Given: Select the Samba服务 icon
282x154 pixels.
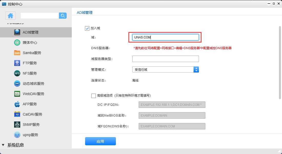Looking at the screenshot, I should (x=17, y=53).
